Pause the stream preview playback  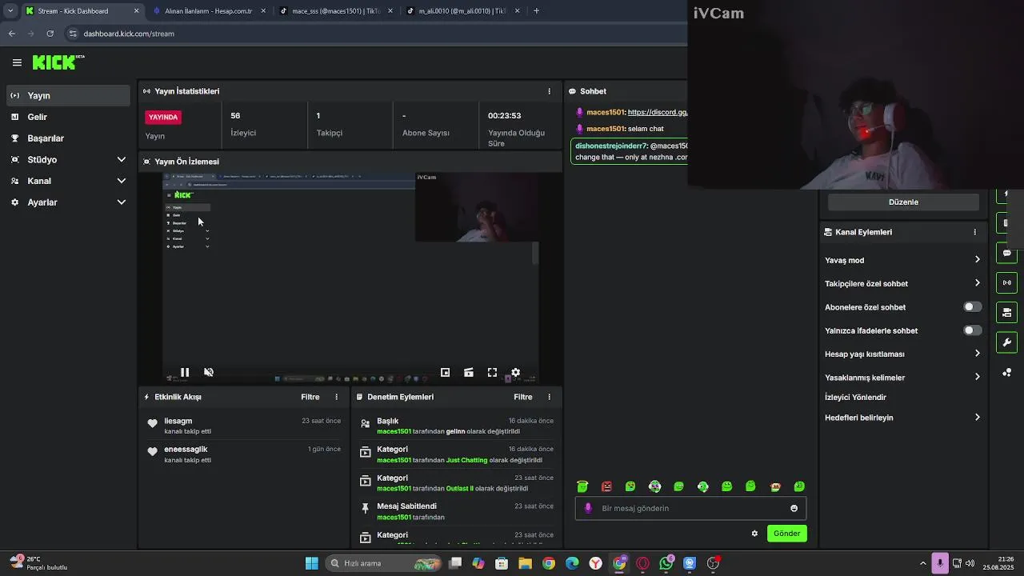pyautogui.click(x=185, y=372)
